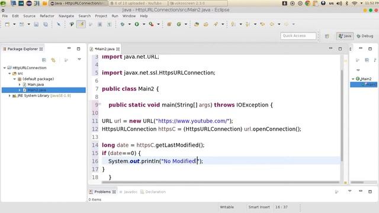Image resolution: width=379 pixels, height=213 pixels.
Task: Select Main2.java in Package Explorer
Action: point(37,90)
